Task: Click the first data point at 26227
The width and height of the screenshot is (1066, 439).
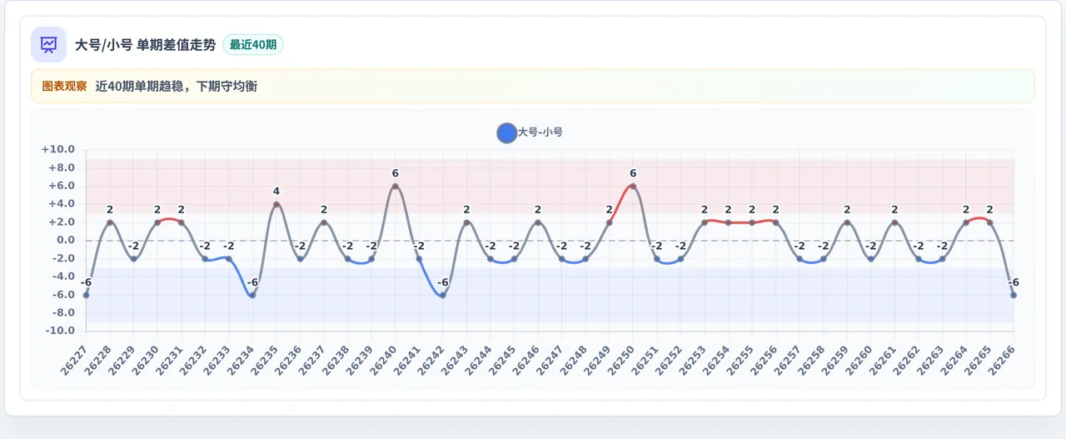Action: point(86,295)
